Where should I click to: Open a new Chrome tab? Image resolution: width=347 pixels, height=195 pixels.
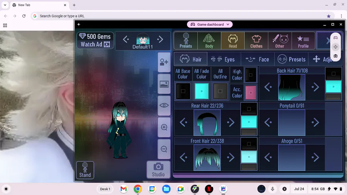click(74, 5)
